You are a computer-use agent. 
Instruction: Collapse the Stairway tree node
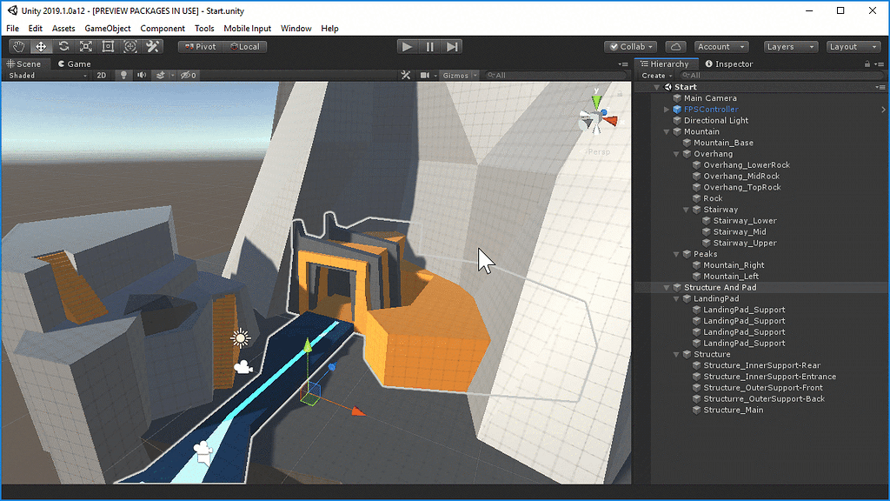click(686, 210)
